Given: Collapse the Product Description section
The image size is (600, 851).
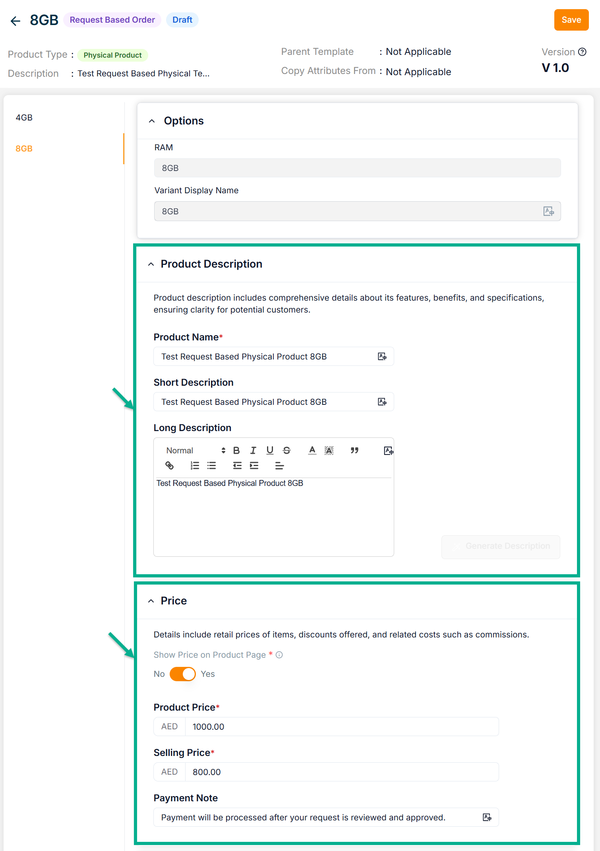Looking at the screenshot, I should pyautogui.click(x=151, y=264).
